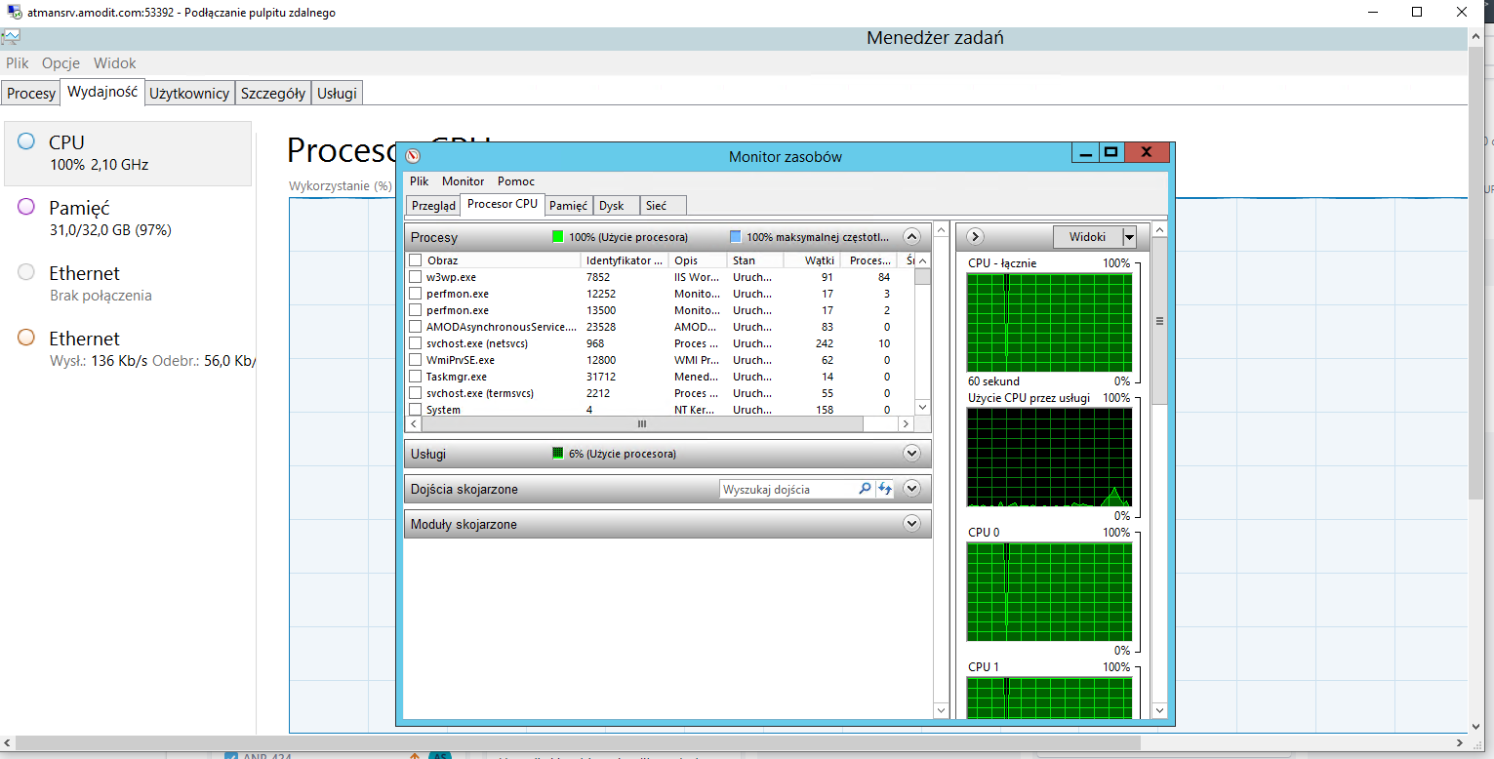Select the System process row

point(661,410)
